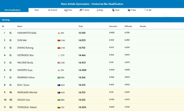Screen dimensions: 184x111
Task: Click the total score 14.300
Action: pos(82,107)
